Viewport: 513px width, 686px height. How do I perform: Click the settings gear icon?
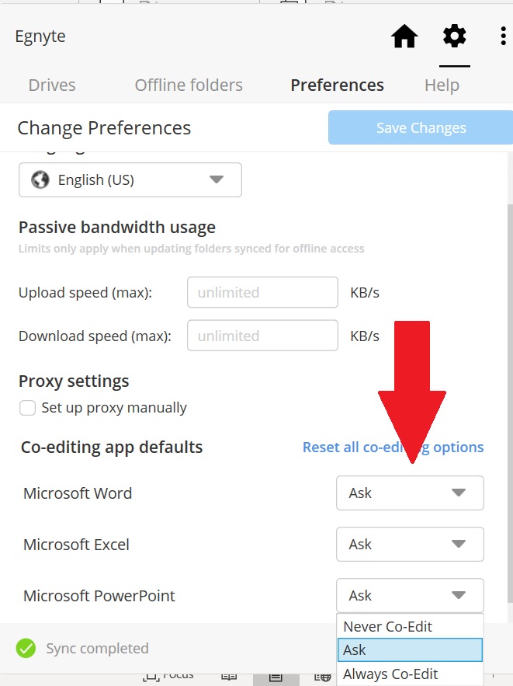point(454,36)
